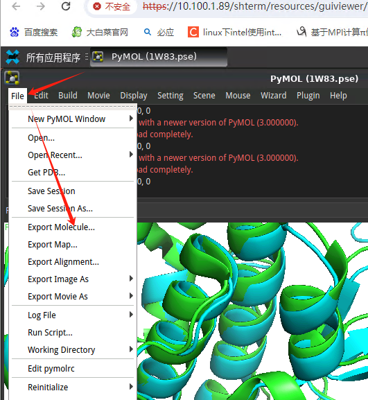Expand Log File submenu arrow
368x400 pixels.
[x=131, y=315]
